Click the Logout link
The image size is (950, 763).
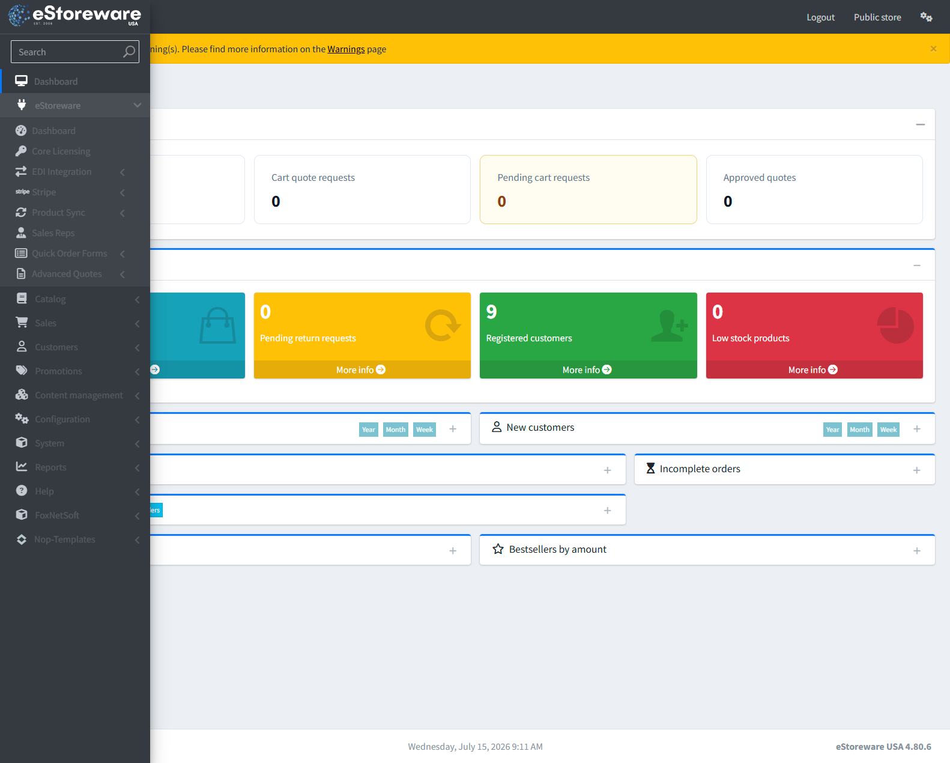(x=820, y=17)
